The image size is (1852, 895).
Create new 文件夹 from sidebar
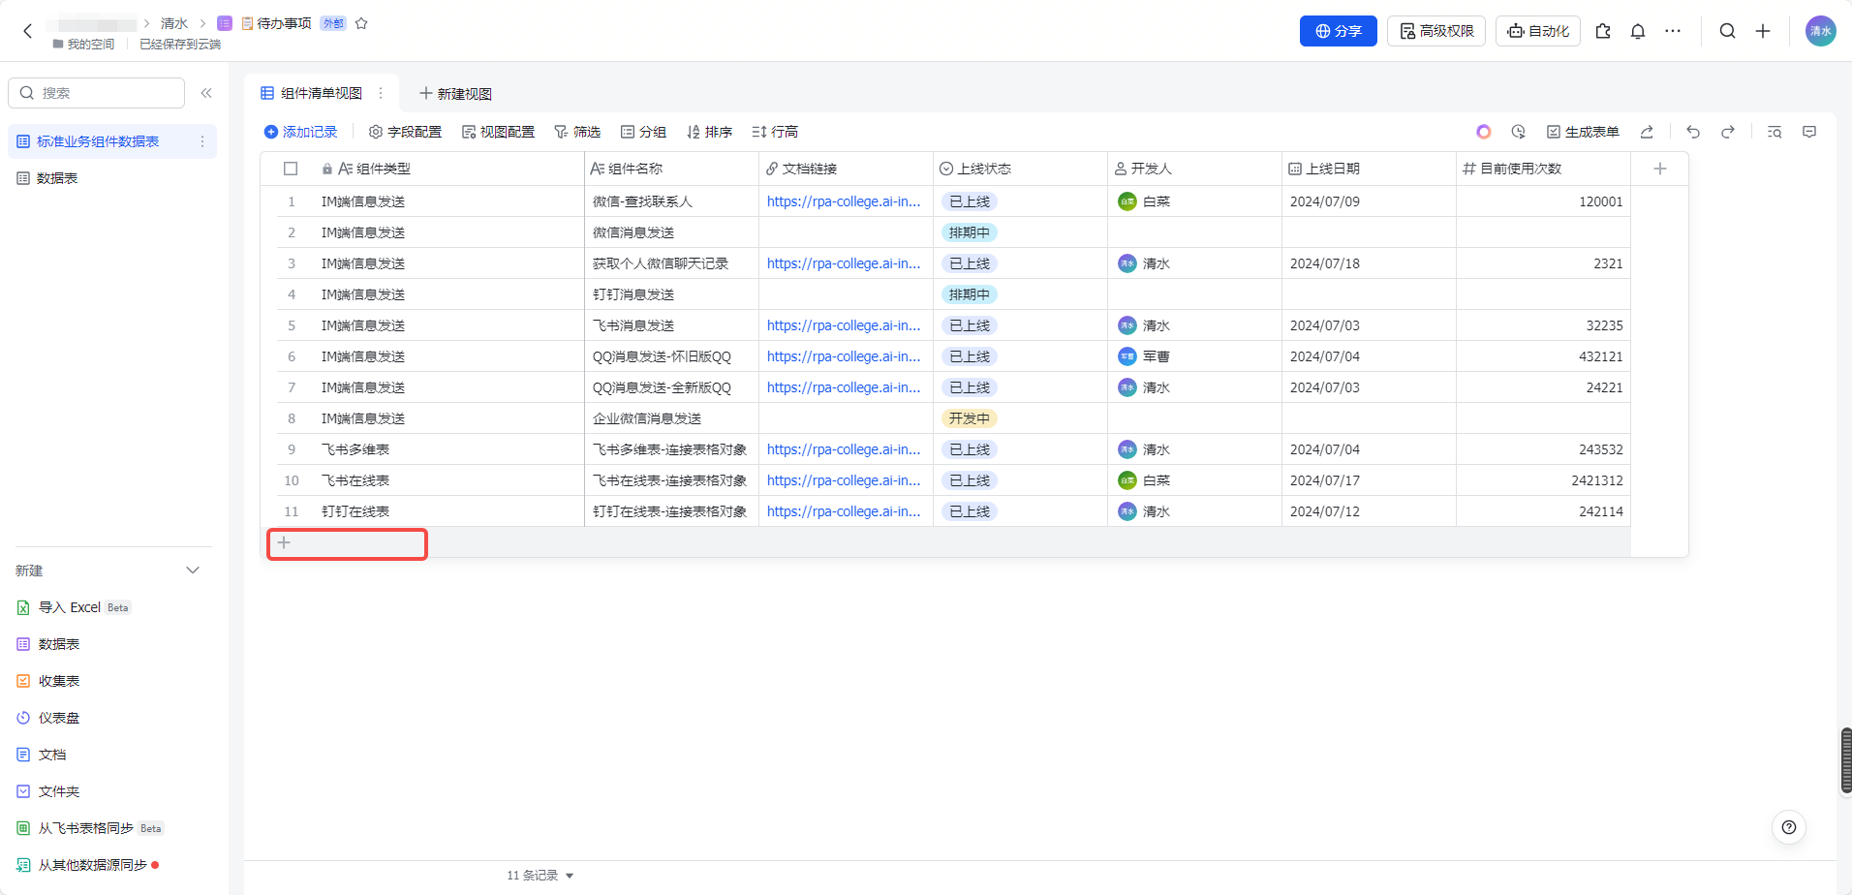48,791
